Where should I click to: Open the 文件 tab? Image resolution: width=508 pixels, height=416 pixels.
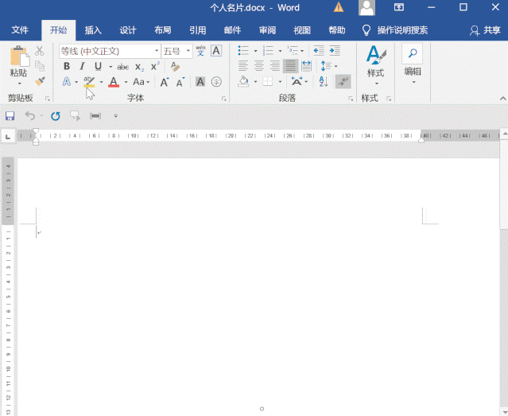click(20, 30)
